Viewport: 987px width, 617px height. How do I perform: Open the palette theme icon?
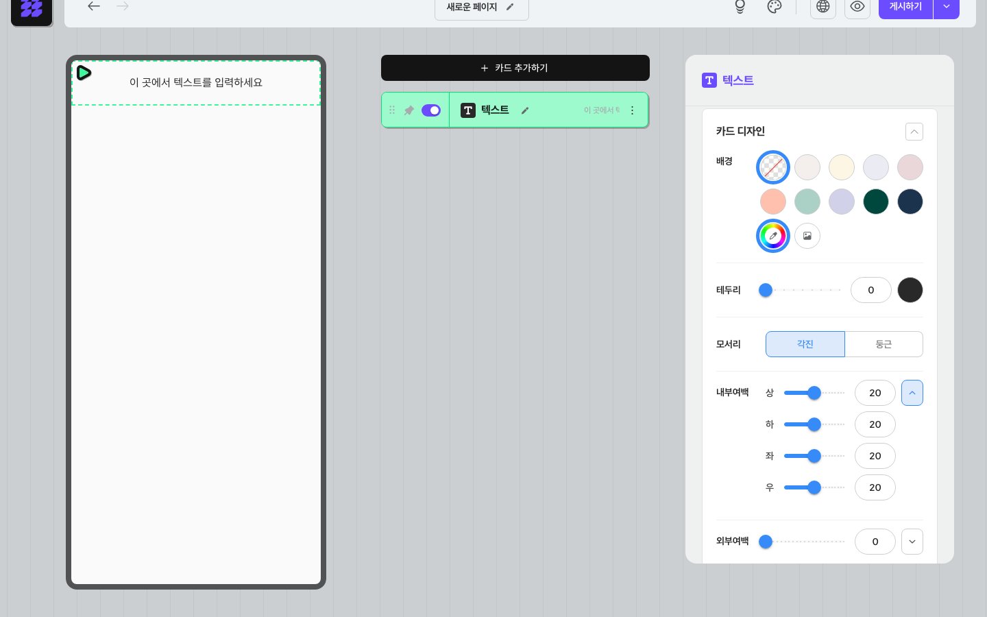[x=775, y=7]
